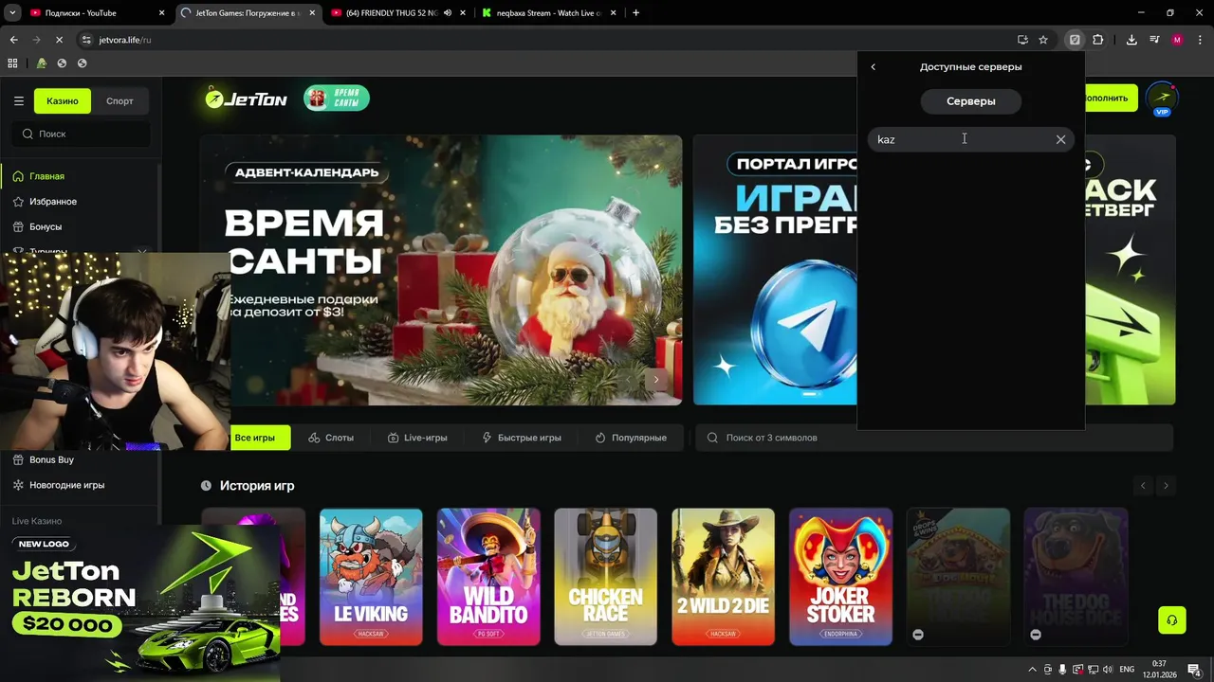The image size is (1214, 682).
Task: Select the Популярные filter tab
Action: tap(631, 438)
